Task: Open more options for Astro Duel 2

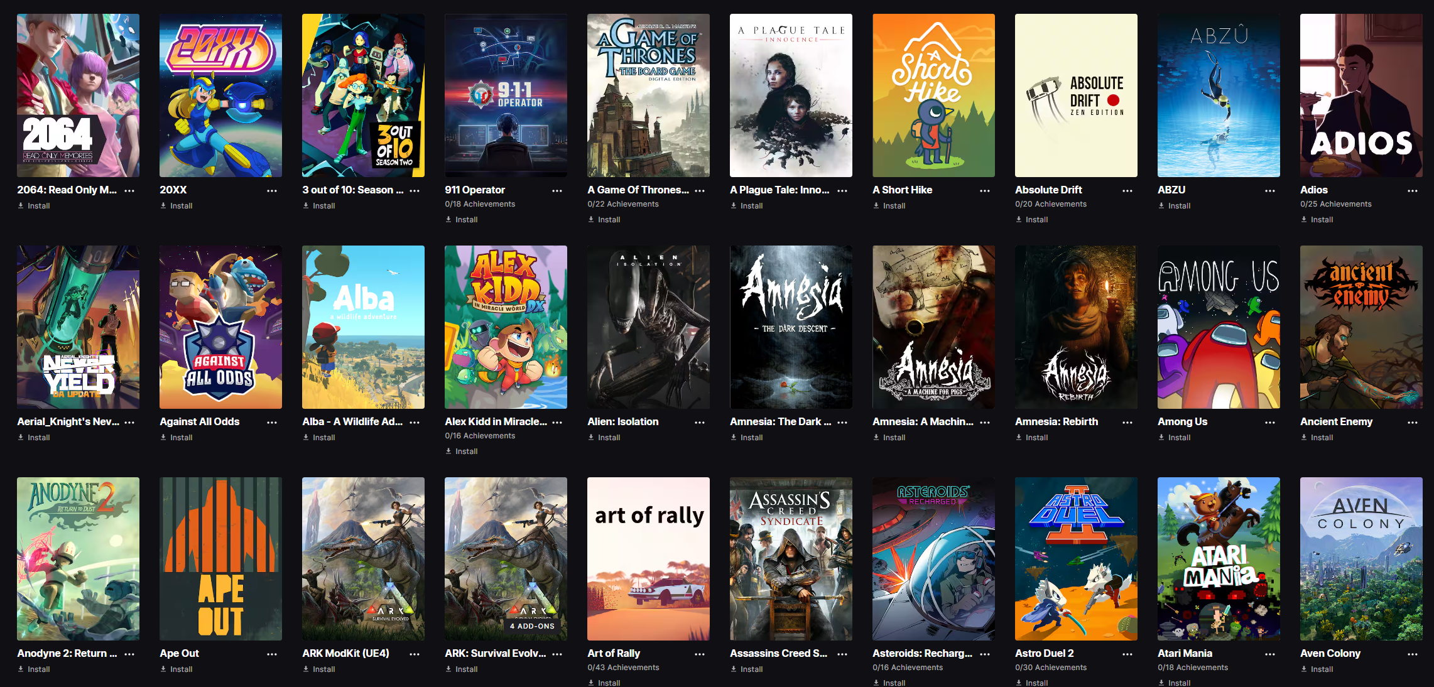Action: point(1127,654)
